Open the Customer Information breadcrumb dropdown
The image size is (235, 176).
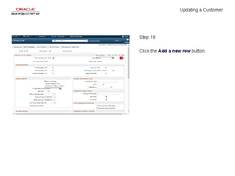coord(58,37)
